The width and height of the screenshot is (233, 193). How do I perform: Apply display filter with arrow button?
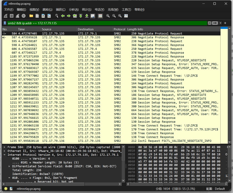click(215, 23)
